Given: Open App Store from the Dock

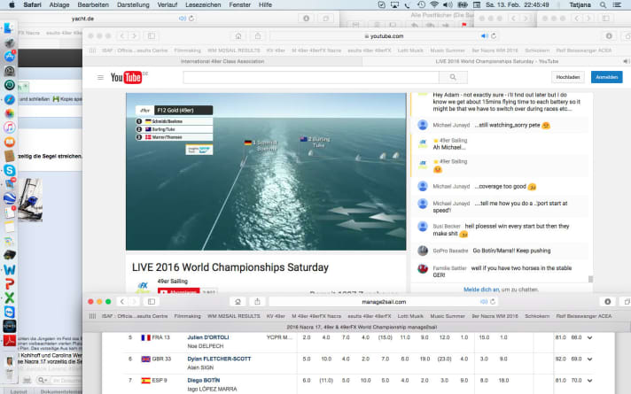Looking at the screenshot, I should [9, 57].
